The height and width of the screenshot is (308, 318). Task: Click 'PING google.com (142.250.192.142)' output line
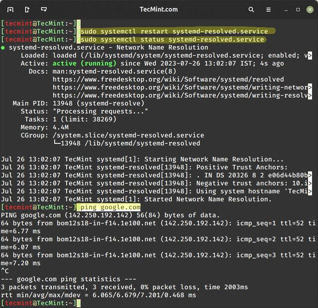pos(111,215)
